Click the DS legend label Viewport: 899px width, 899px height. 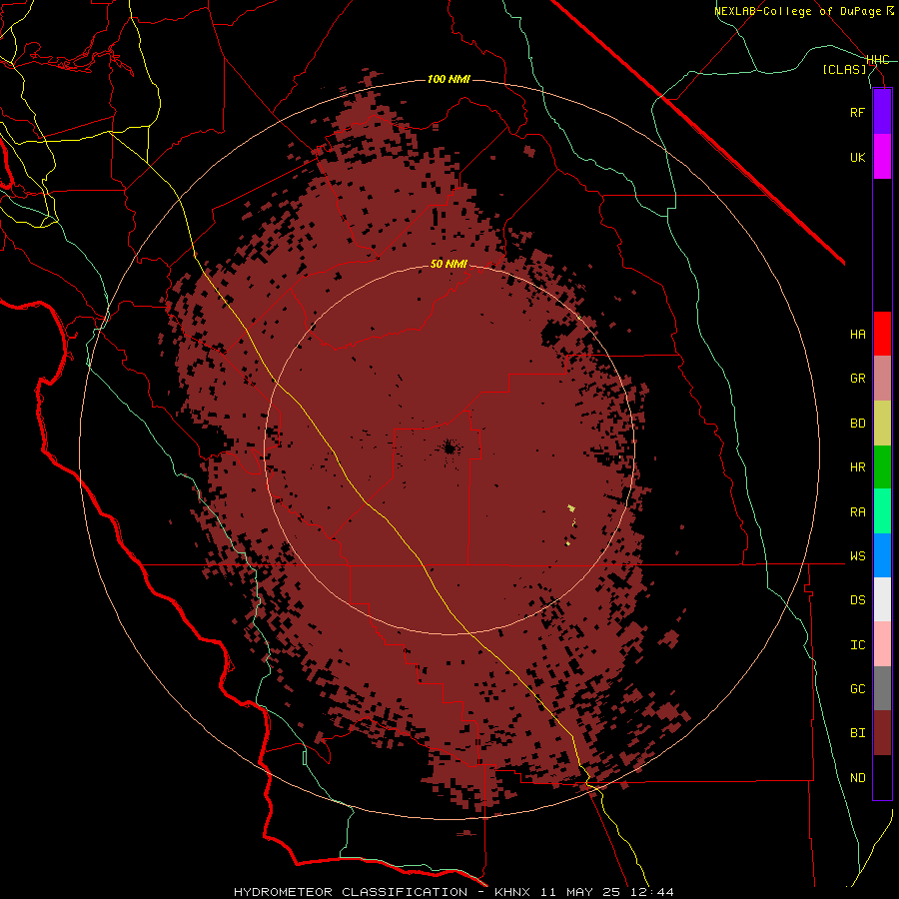click(x=857, y=600)
